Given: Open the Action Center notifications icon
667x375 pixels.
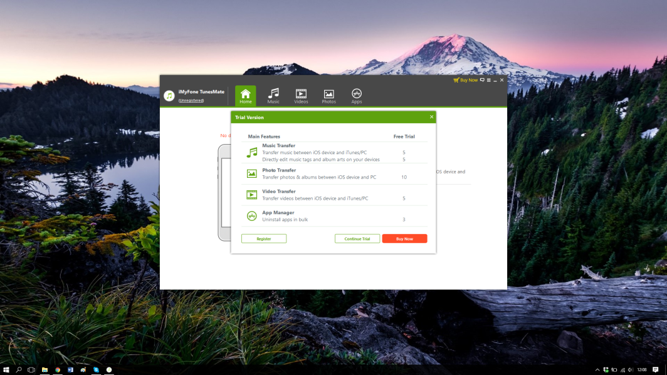Looking at the screenshot, I should [x=656, y=370].
